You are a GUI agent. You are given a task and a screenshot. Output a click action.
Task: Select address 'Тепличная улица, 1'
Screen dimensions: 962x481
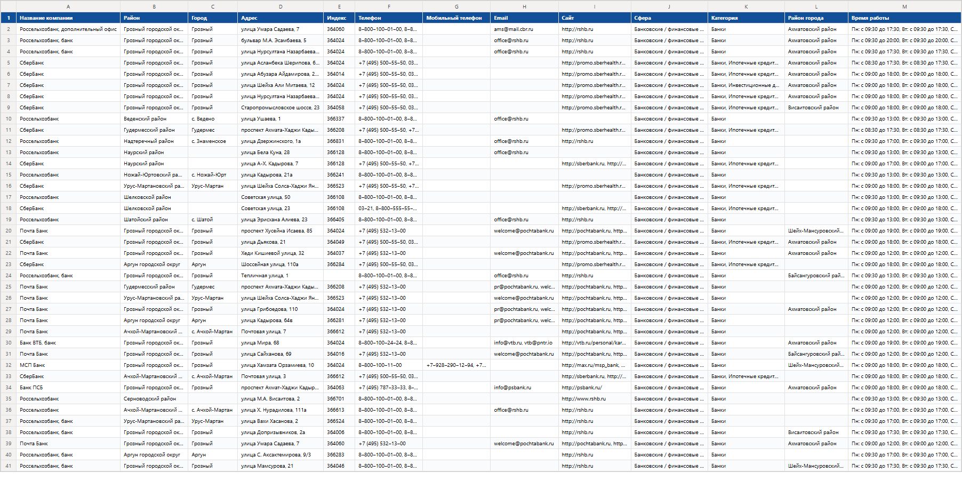[280, 276]
